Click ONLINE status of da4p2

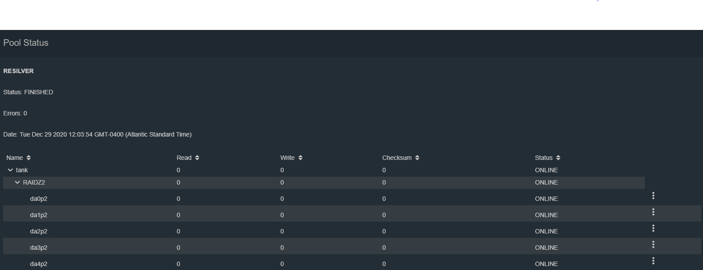pyautogui.click(x=546, y=264)
